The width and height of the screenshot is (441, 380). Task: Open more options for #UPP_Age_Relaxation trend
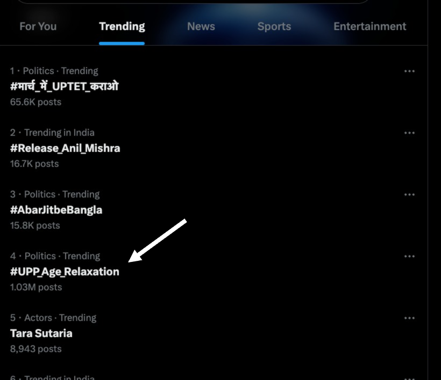tap(409, 257)
